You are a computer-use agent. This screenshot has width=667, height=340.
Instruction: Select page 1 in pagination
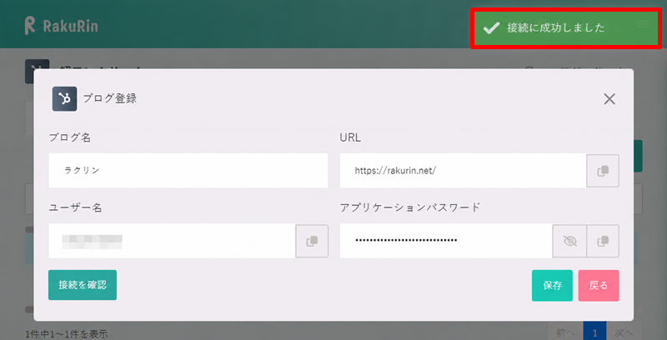[x=594, y=332]
